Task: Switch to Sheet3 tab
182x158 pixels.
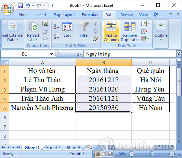Action: [x=74, y=147]
